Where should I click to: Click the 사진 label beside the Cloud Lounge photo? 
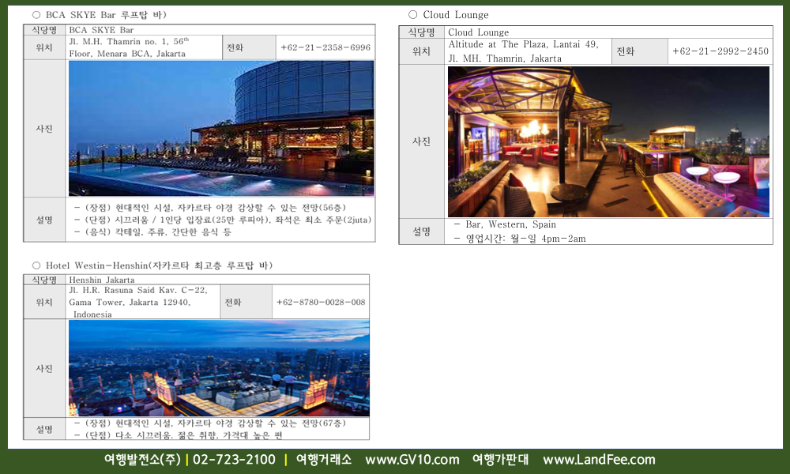point(422,141)
